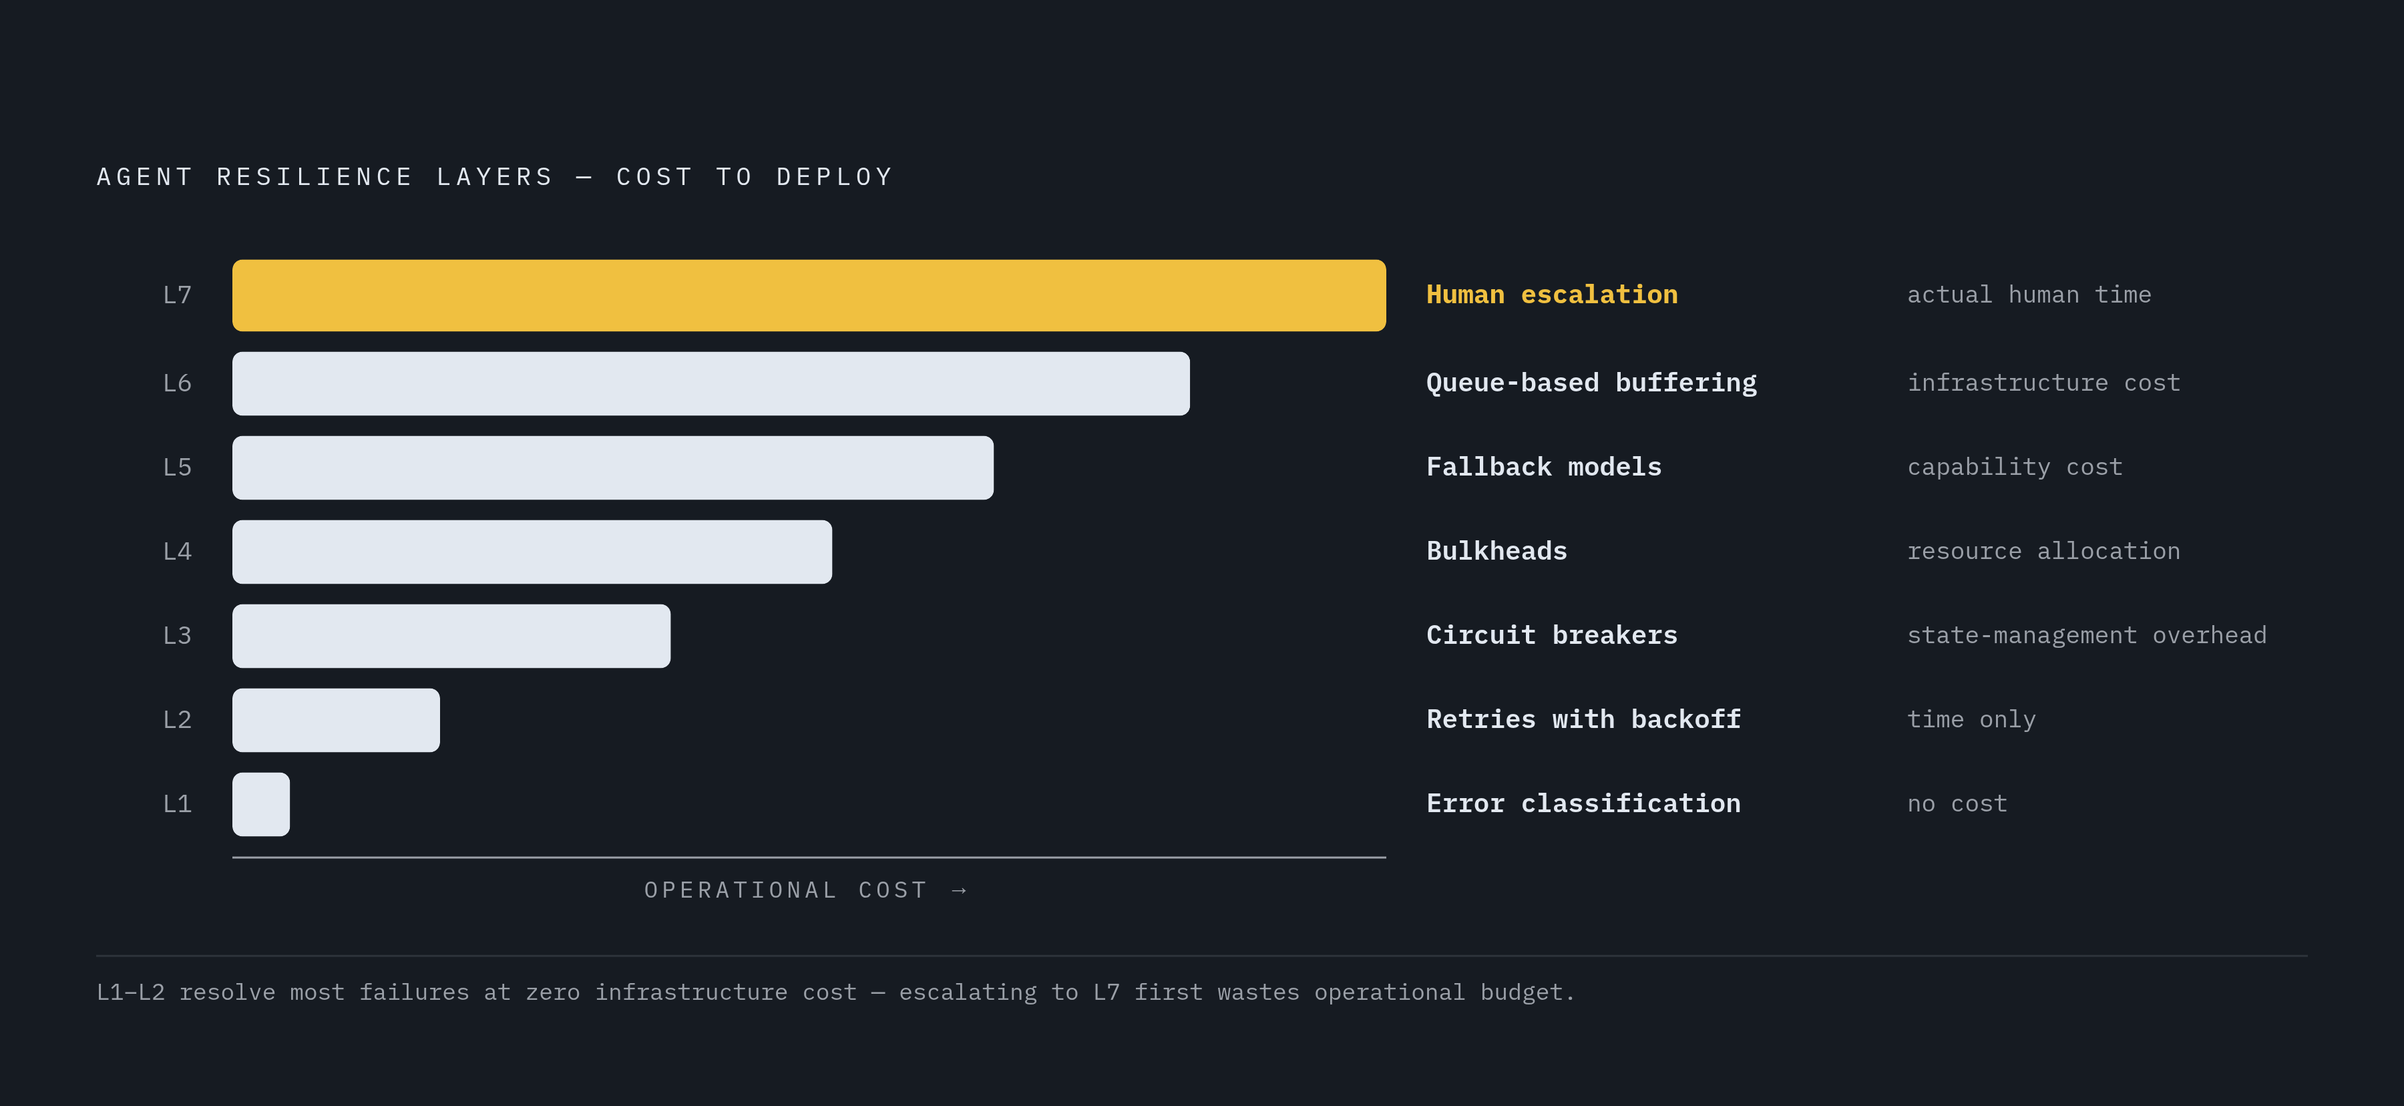Click the L5 axis label
This screenshot has width=2404, height=1106.
click(178, 468)
